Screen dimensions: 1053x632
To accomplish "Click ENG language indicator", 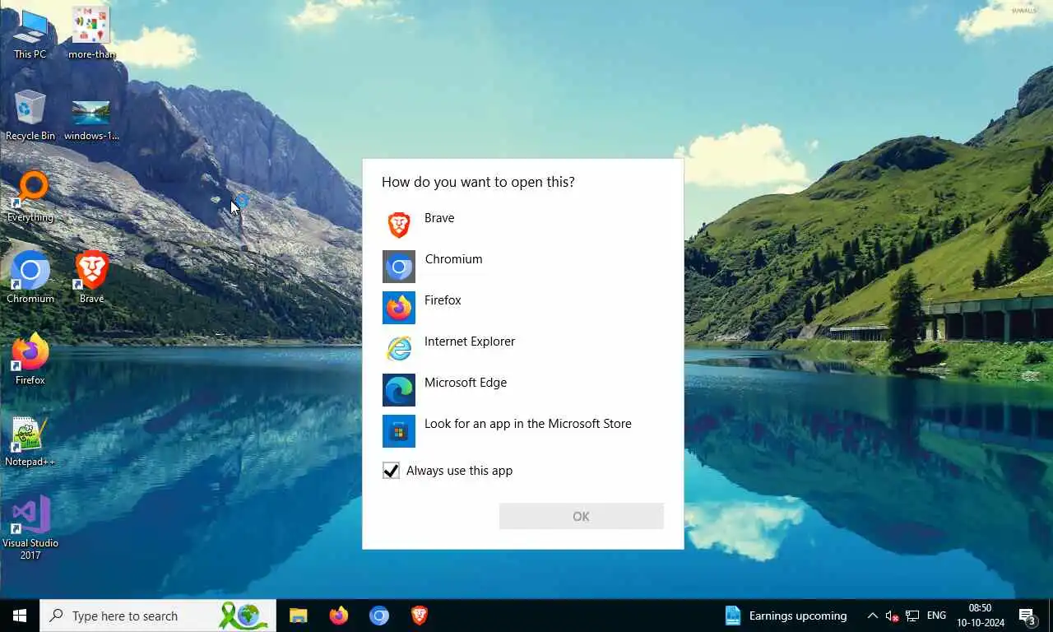I will click(x=936, y=616).
